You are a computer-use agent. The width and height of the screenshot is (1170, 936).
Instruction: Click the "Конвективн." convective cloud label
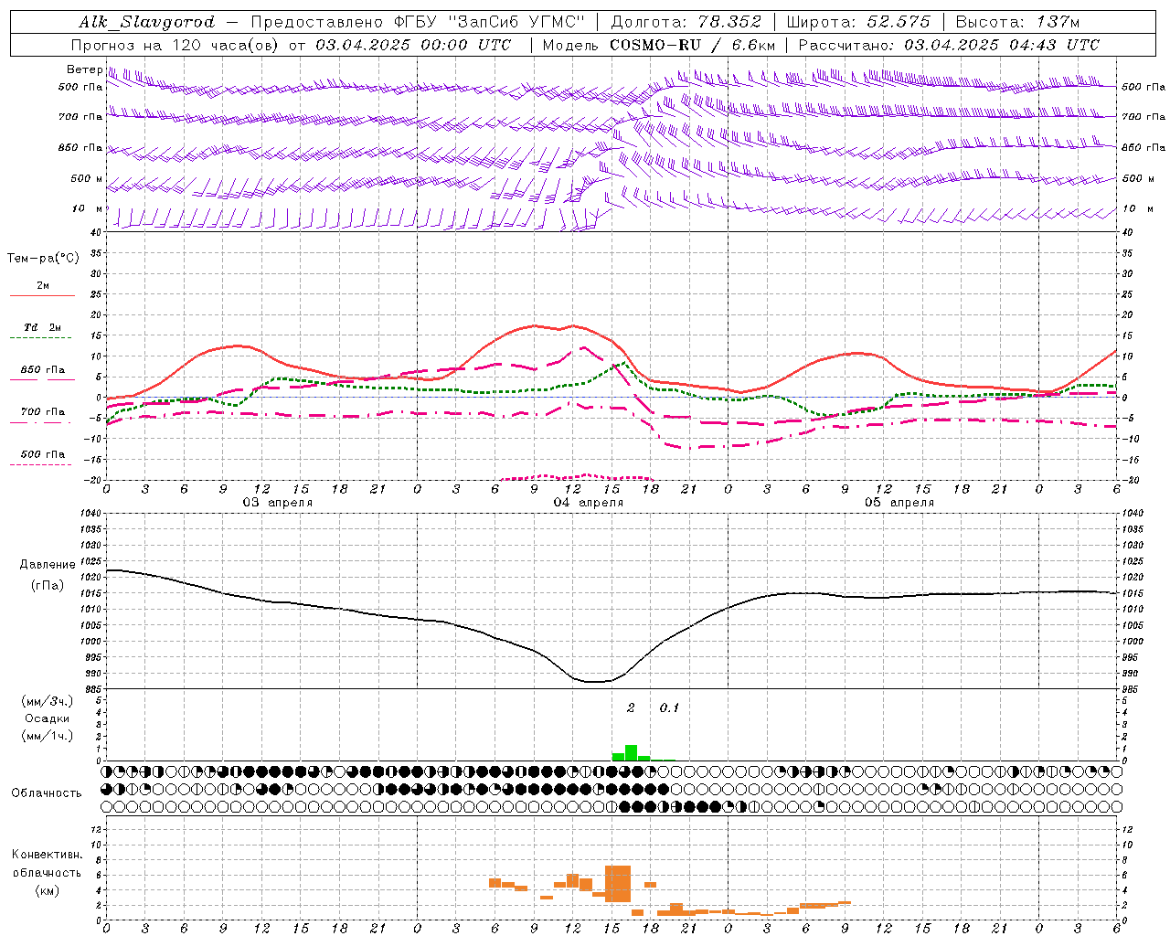point(47,855)
